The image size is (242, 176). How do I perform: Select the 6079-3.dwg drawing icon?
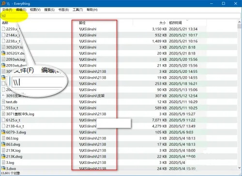click(x=3, y=132)
